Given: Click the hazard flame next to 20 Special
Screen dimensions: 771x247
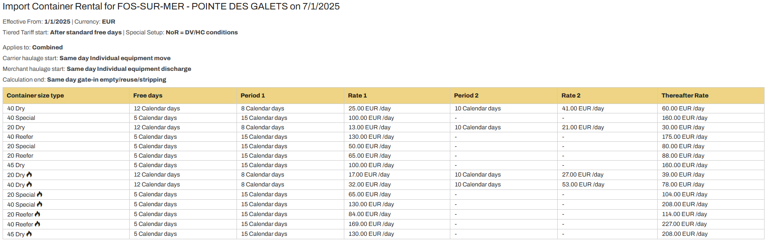Looking at the screenshot, I should pos(39,194).
